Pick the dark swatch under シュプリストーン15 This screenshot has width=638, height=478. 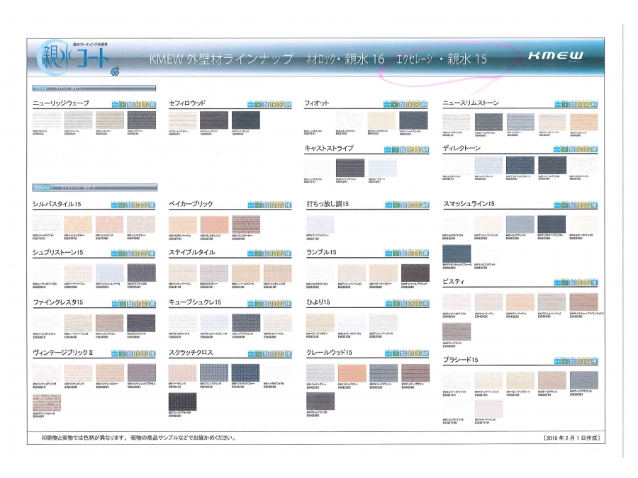click(142, 273)
